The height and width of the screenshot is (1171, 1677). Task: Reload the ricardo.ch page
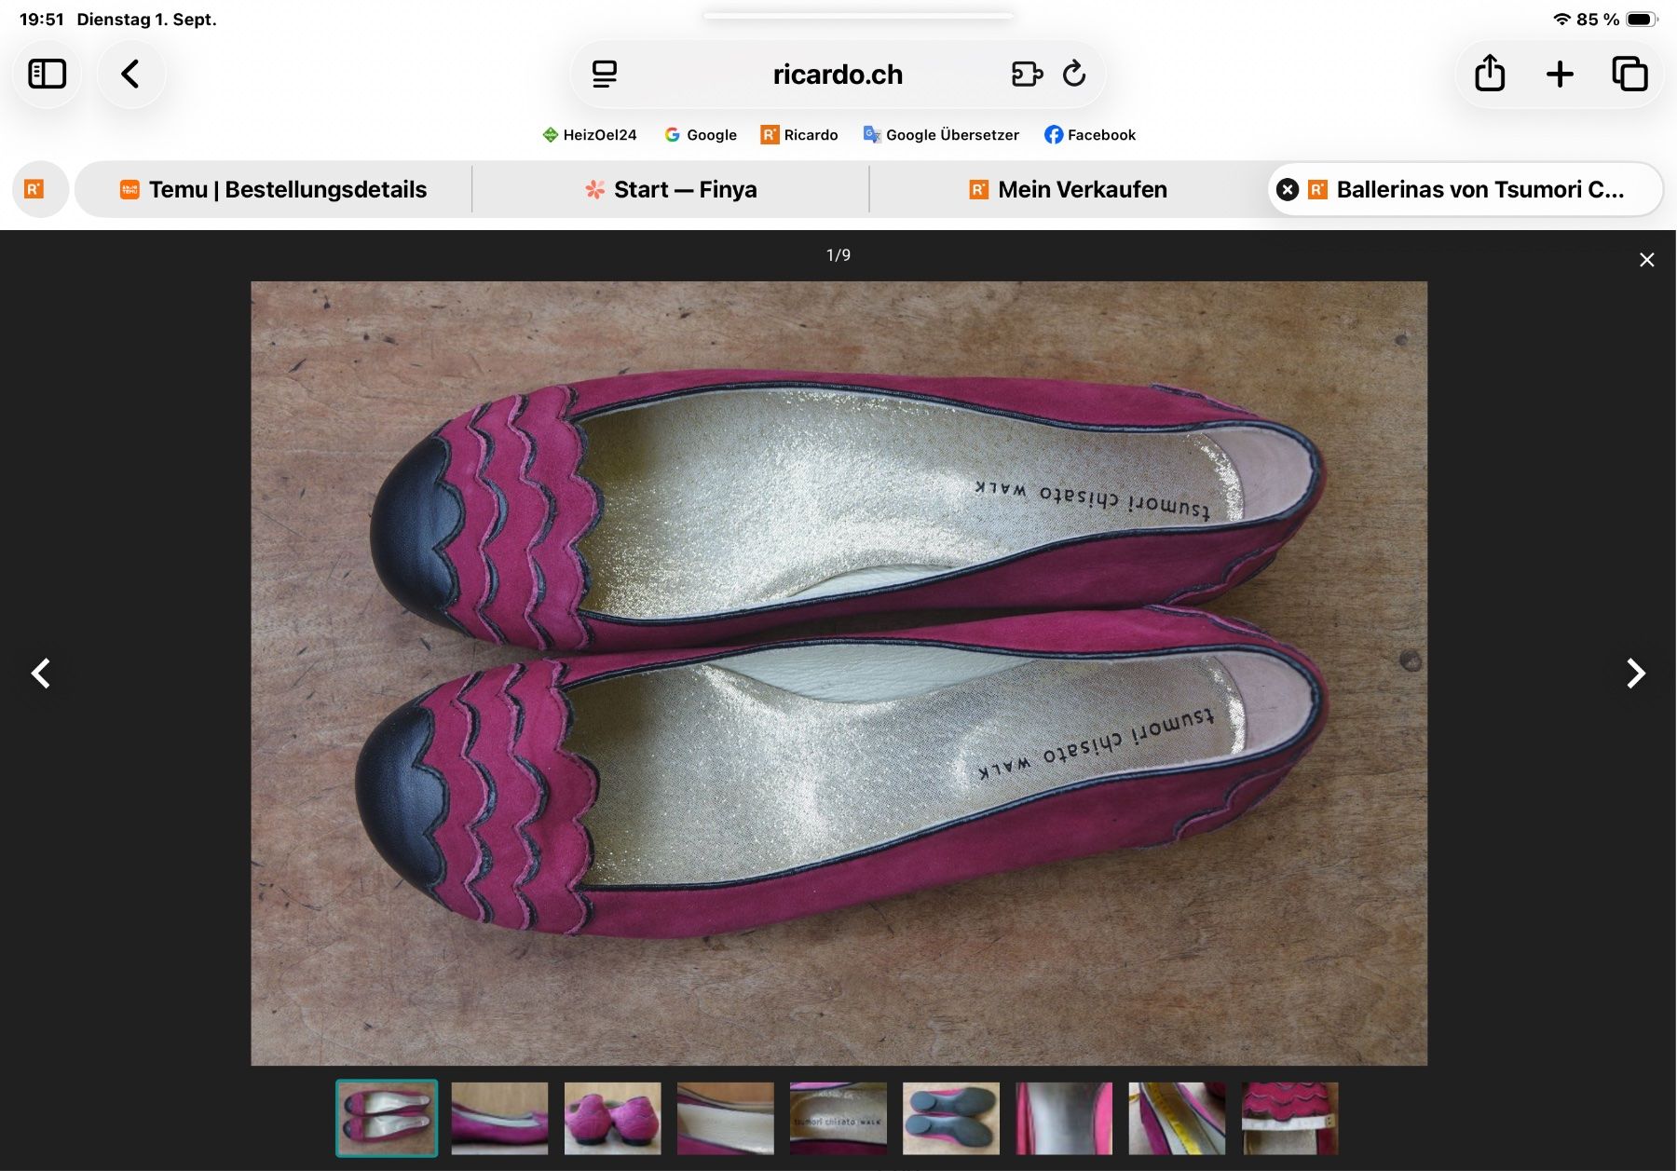(x=1074, y=75)
